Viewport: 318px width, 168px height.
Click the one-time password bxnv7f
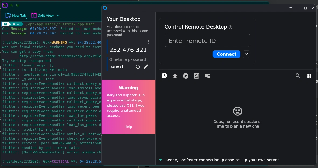click(116, 66)
